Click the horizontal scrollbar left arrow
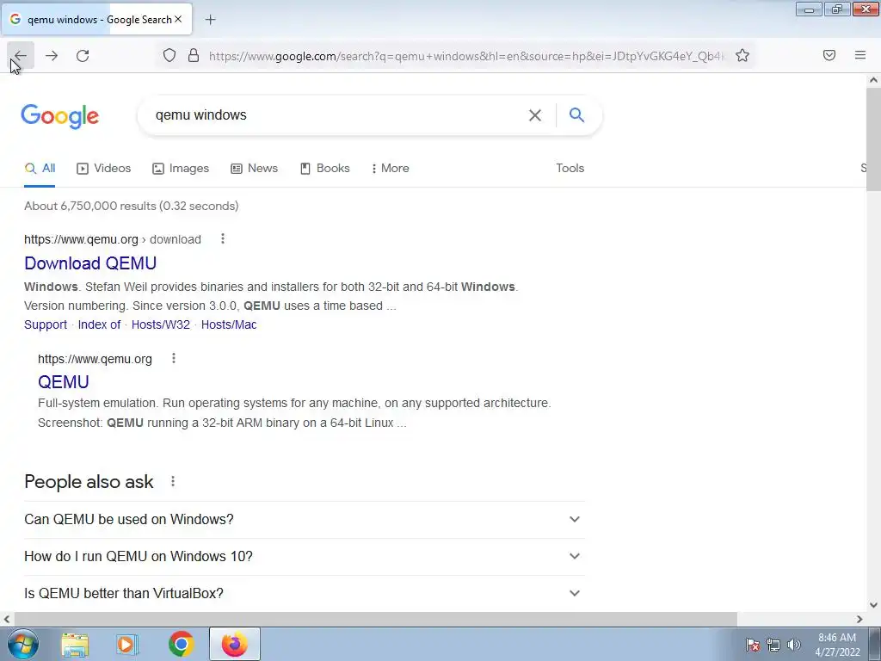Image resolution: width=881 pixels, height=661 pixels. point(6,620)
